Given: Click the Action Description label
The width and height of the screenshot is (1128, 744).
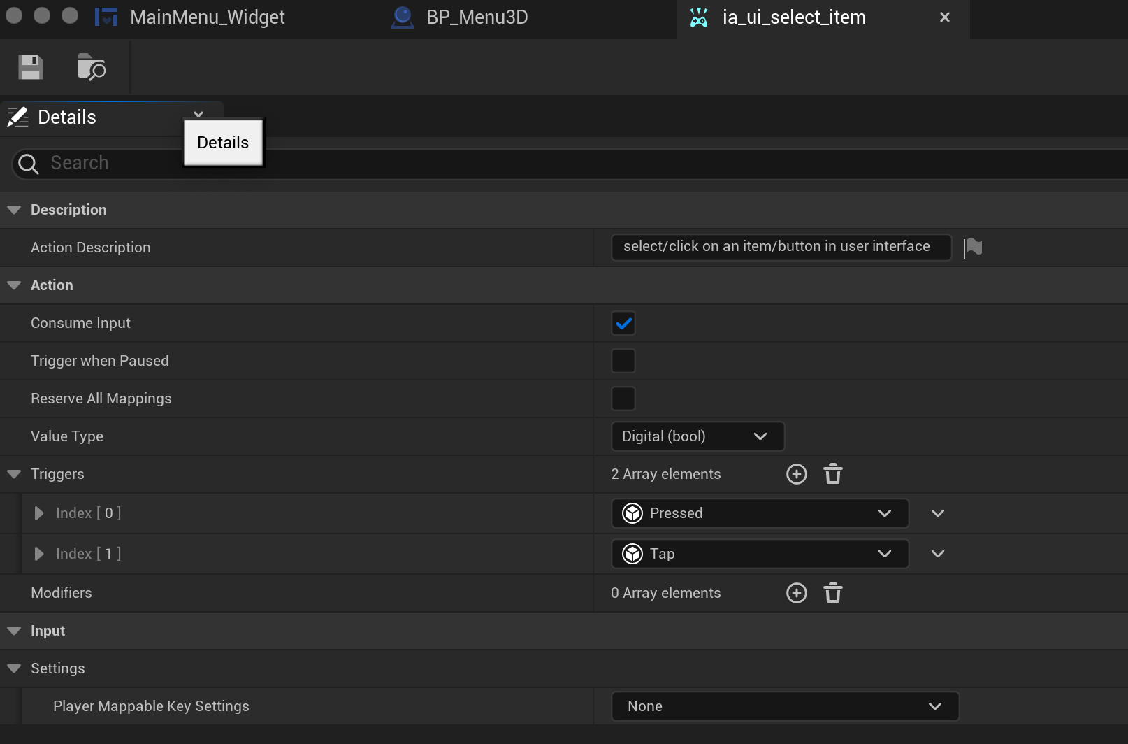Looking at the screenshot, I should [91, 248].
